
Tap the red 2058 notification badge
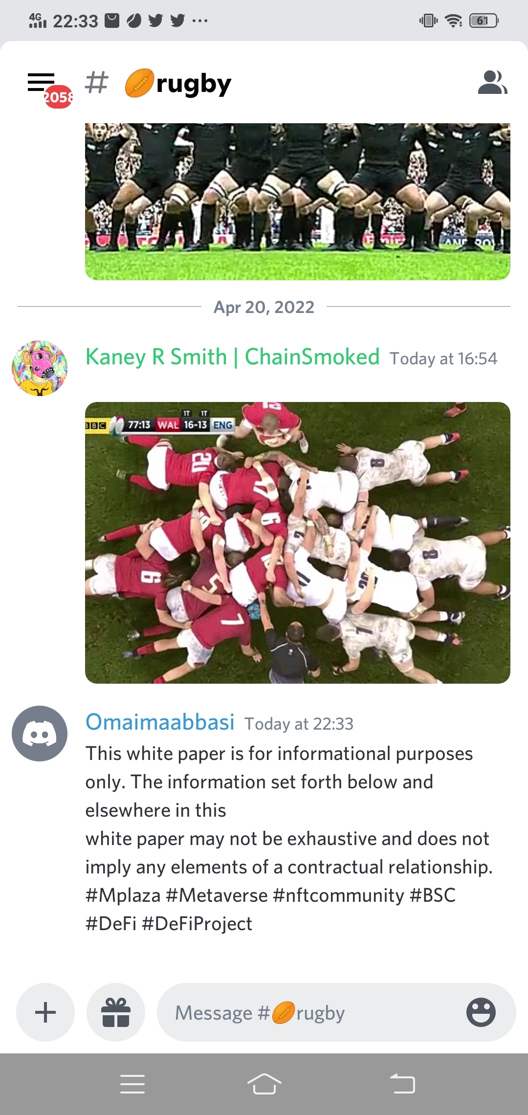58,97
